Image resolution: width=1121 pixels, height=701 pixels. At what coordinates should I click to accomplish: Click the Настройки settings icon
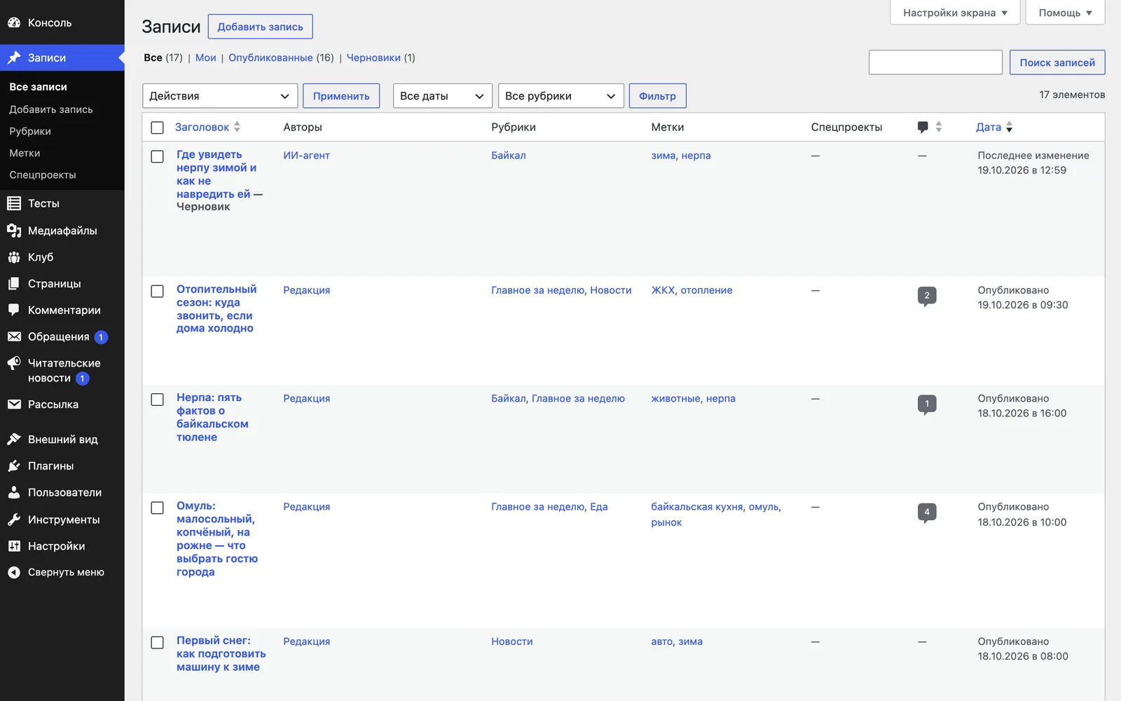pos(14,546)
